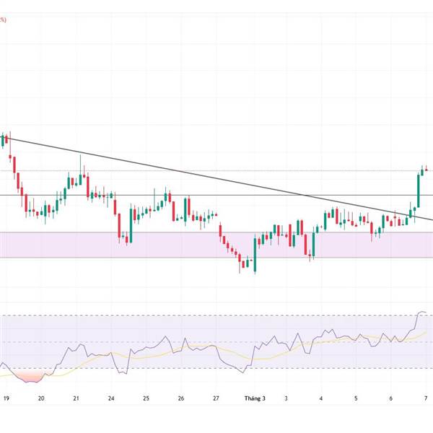
Task: Click the yellow RSI moving average line
Action: click(x=144, y=354)
